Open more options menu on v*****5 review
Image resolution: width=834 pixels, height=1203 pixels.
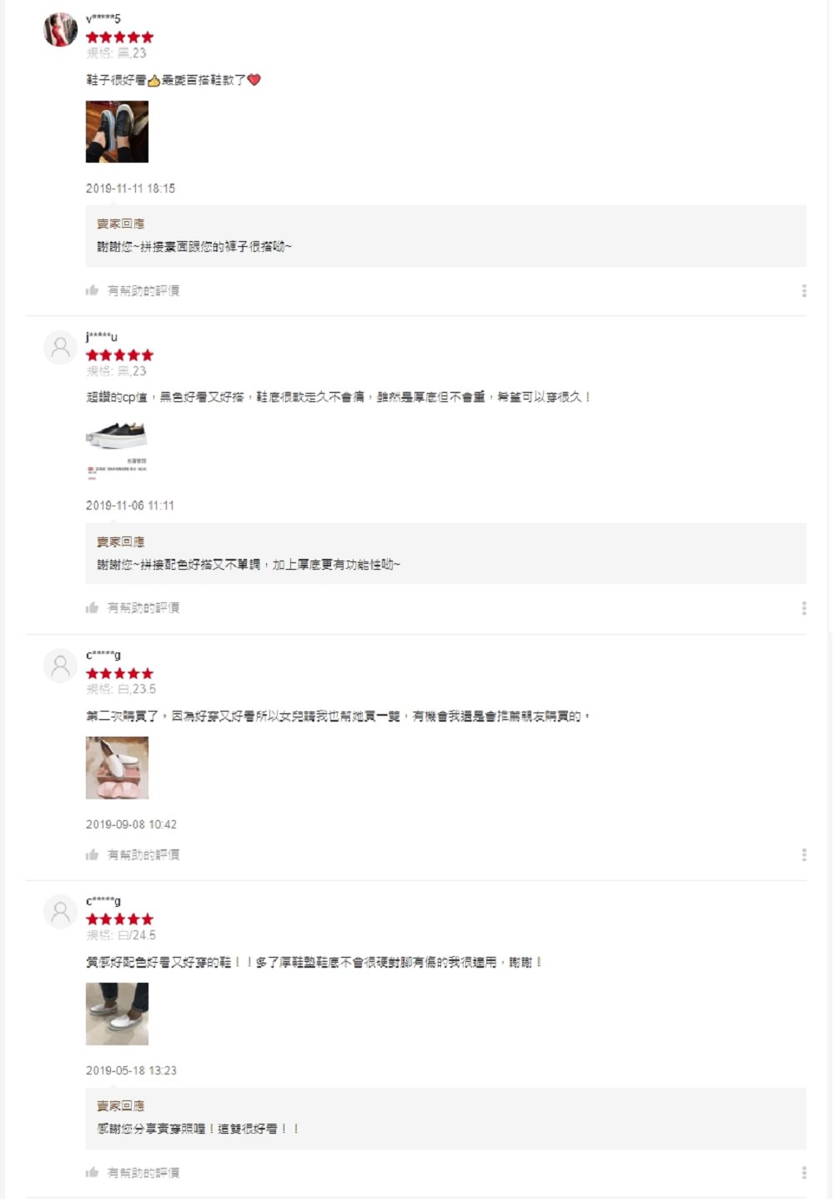click(x=804, y=290)
